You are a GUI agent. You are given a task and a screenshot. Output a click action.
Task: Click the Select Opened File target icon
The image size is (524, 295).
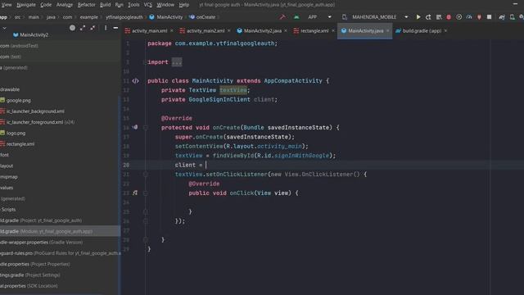[72, 28]
